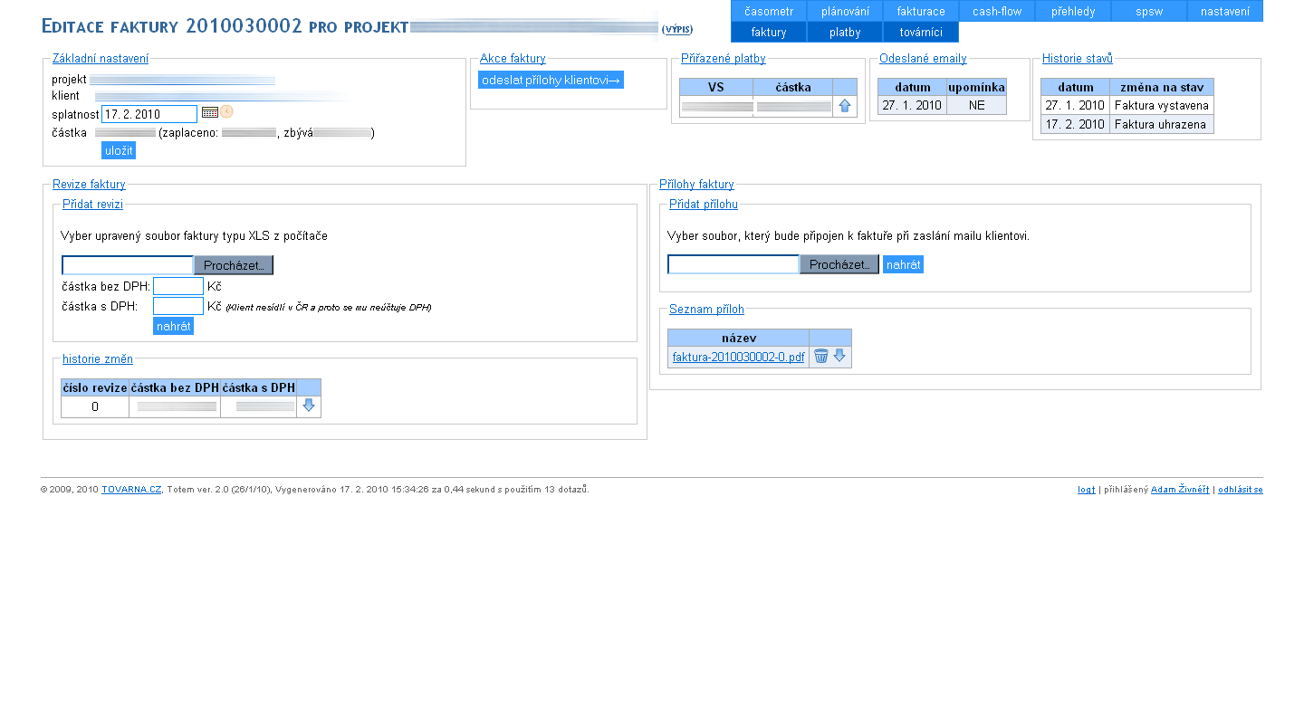Screen dimensions: 1304x716
Task: Click Procházet in Přidat přílohu section
Action: (x=839, y=264)
